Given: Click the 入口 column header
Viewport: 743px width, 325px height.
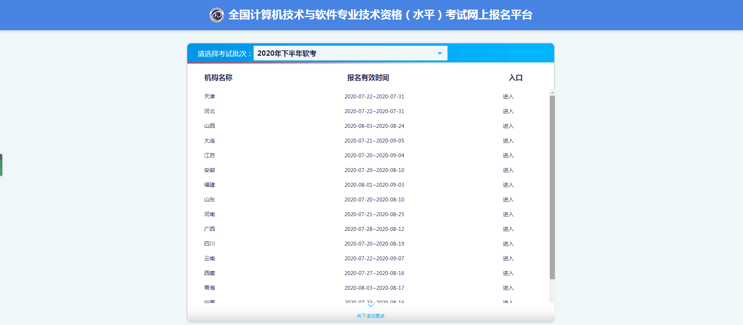Looking at the screenshot, I should [516, 77].
